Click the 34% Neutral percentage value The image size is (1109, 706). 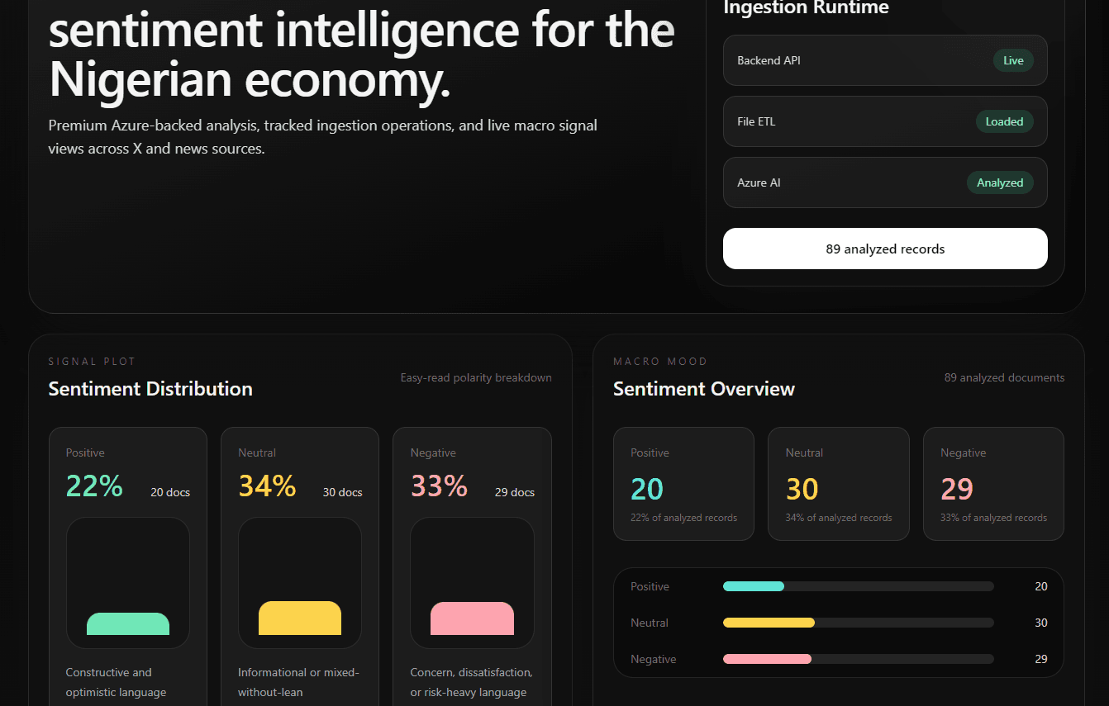coord(267,486)
